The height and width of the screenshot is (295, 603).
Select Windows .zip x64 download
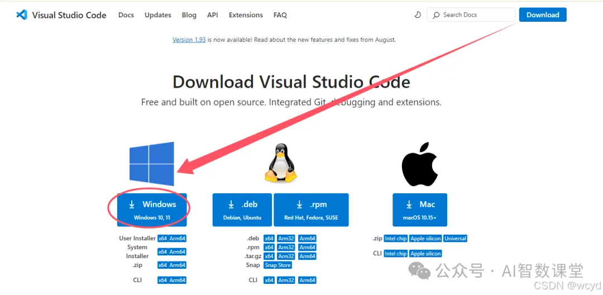point(162,265)
